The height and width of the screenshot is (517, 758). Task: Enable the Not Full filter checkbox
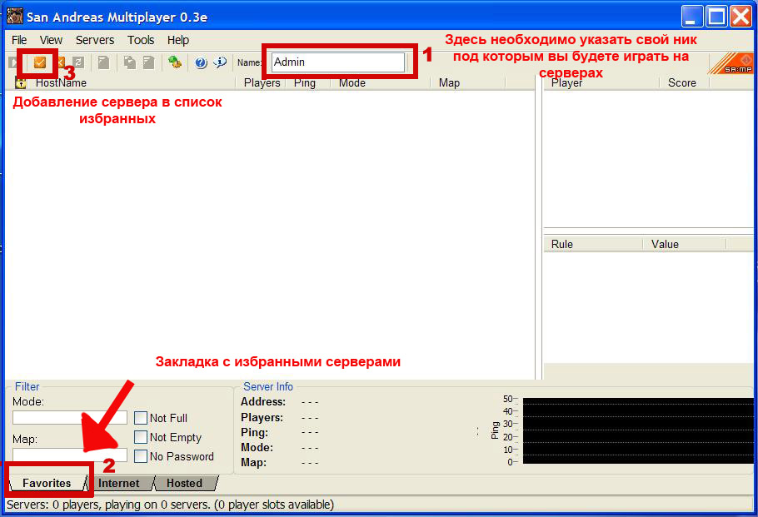(x=141, y=418)
